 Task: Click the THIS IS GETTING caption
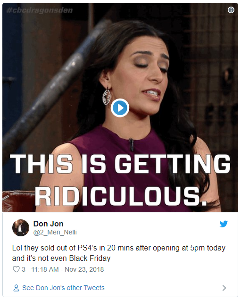(x=120, y=164)
